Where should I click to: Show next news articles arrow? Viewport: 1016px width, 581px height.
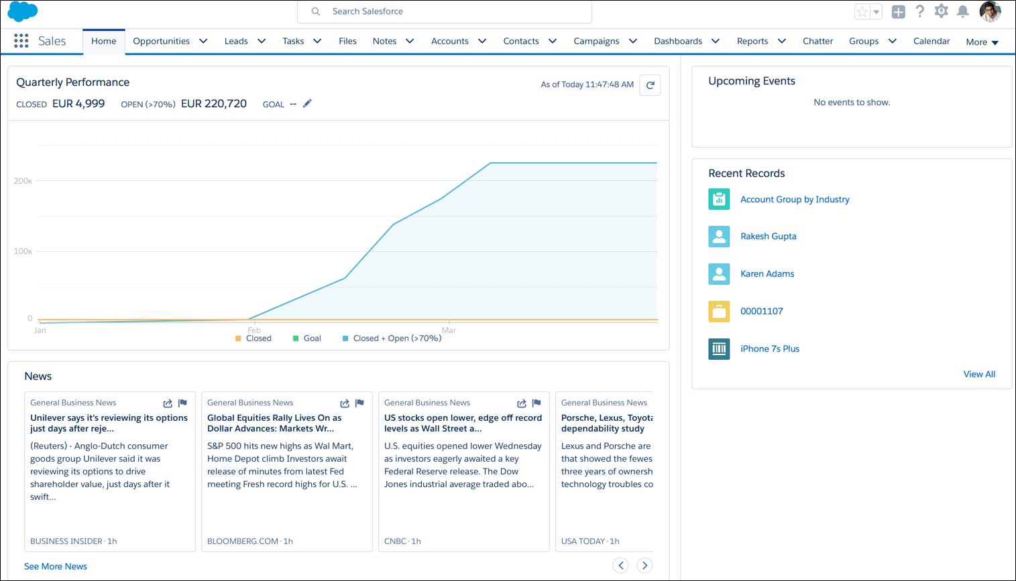(644, 566)
